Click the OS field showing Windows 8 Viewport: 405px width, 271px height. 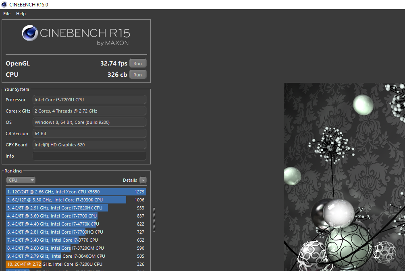(x=89, y=122)
